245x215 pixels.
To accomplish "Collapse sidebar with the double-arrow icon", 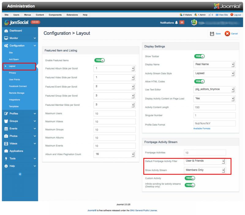I will [20, 174].
